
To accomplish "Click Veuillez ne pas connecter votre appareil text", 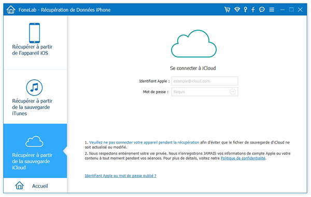I will 144,143.
